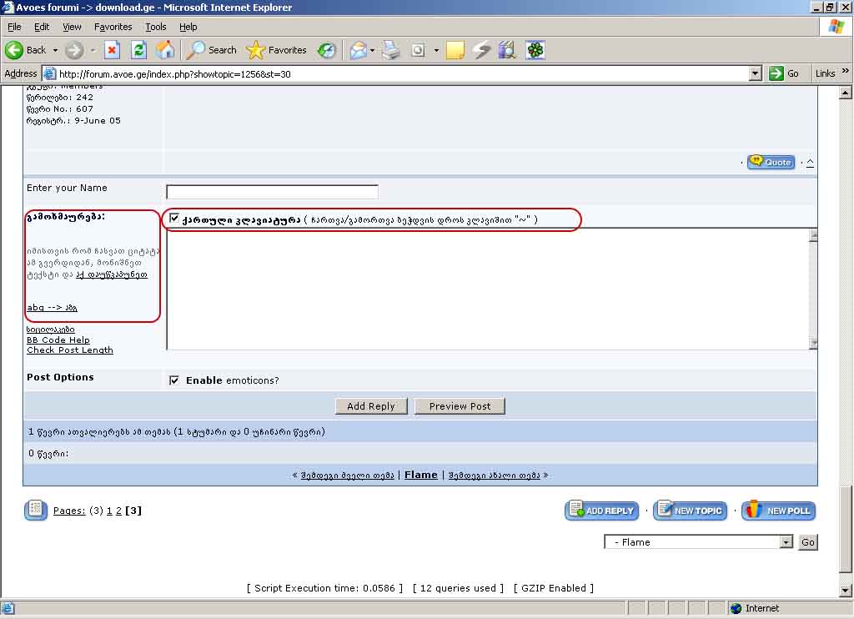Expand the address bar dropdown
The height and width of the screenshot is (619, 854).
[x=755, y=73]
